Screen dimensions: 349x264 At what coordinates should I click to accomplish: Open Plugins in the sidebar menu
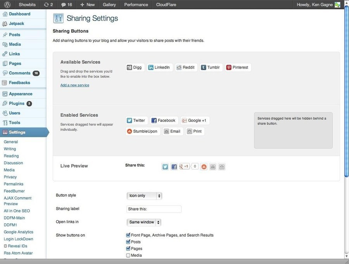pos(17,104)
